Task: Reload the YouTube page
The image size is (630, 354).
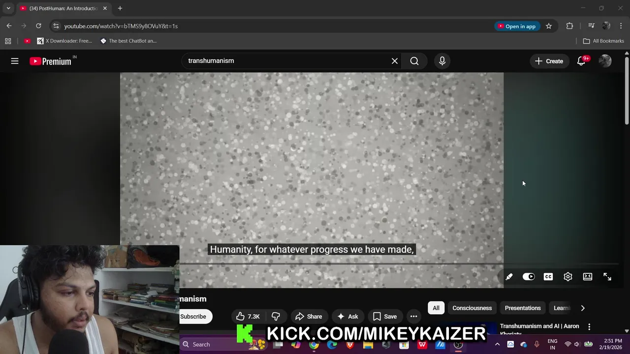Action: pos(38,26)
